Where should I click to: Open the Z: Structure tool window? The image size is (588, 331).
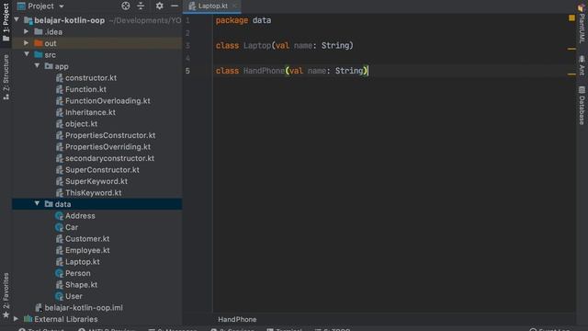(6, 77)
